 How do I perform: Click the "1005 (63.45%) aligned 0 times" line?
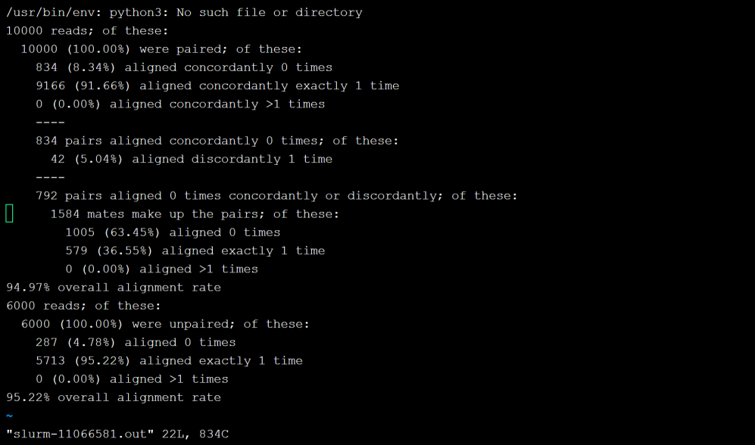pos(173,232)
